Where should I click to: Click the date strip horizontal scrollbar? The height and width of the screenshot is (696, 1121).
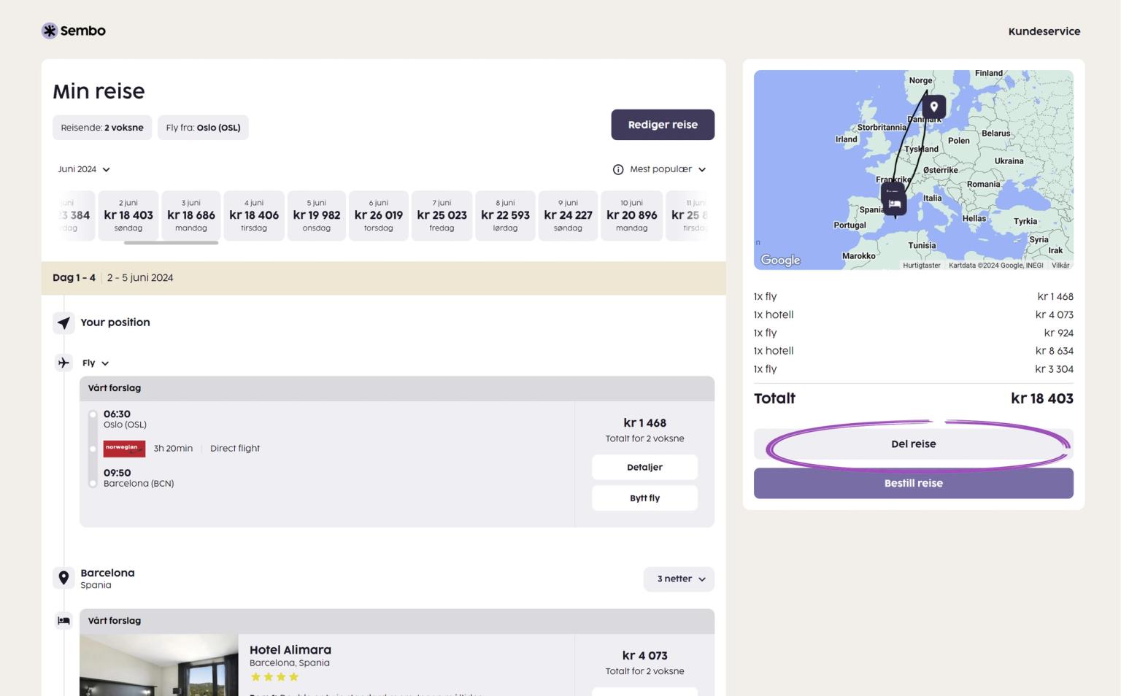coord(172,243)
